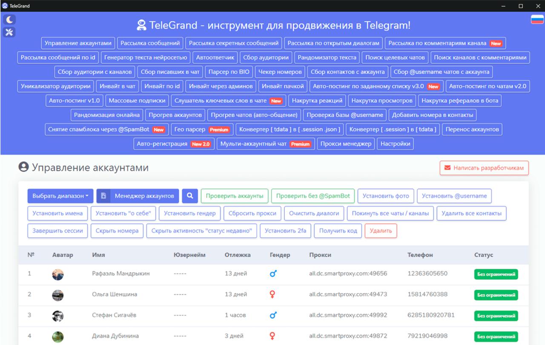The image size is (545, 345).
Task: Click Сбросить прокси button
Action: tap(252, 213)
